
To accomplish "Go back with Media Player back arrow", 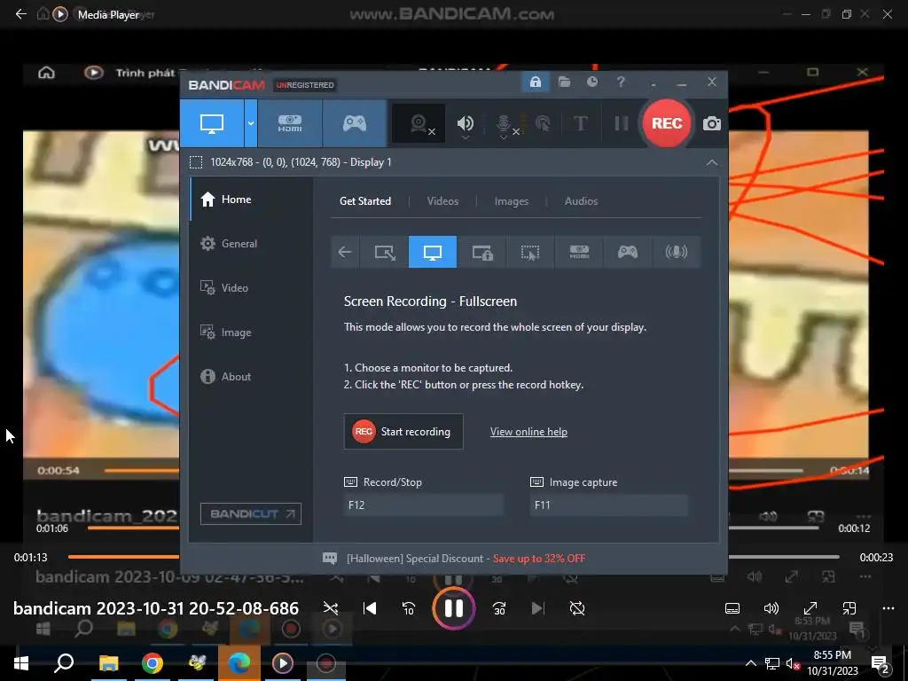I will (x=21, y=14).
